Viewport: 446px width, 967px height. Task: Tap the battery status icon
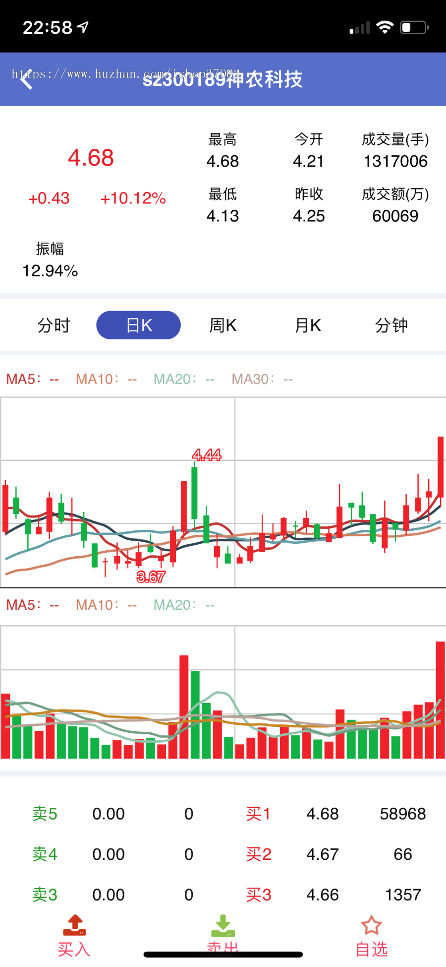coord(414,27)
